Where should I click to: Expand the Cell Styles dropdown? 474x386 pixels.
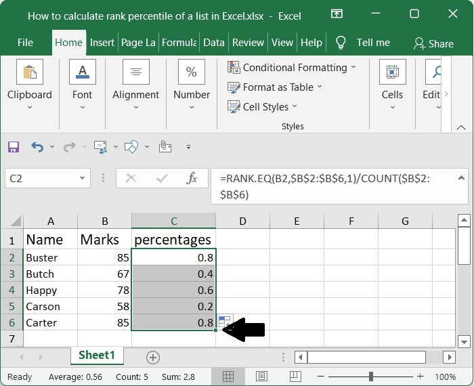(265, 106)
